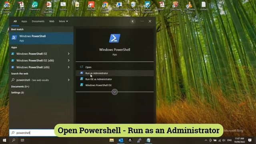This screenshot has height=144, width=256.
Task: Close the search panel with the X
Action: (x=150, y=21)
